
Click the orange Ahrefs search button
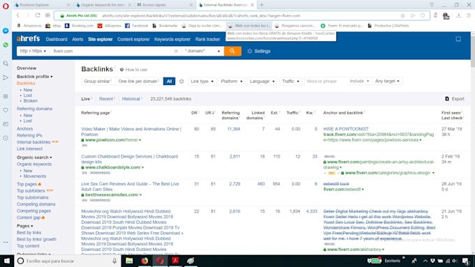(233, 51)
